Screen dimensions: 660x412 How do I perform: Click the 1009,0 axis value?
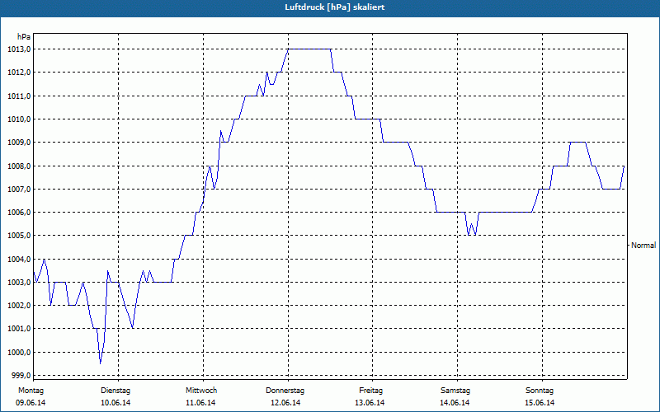(18, 143)
